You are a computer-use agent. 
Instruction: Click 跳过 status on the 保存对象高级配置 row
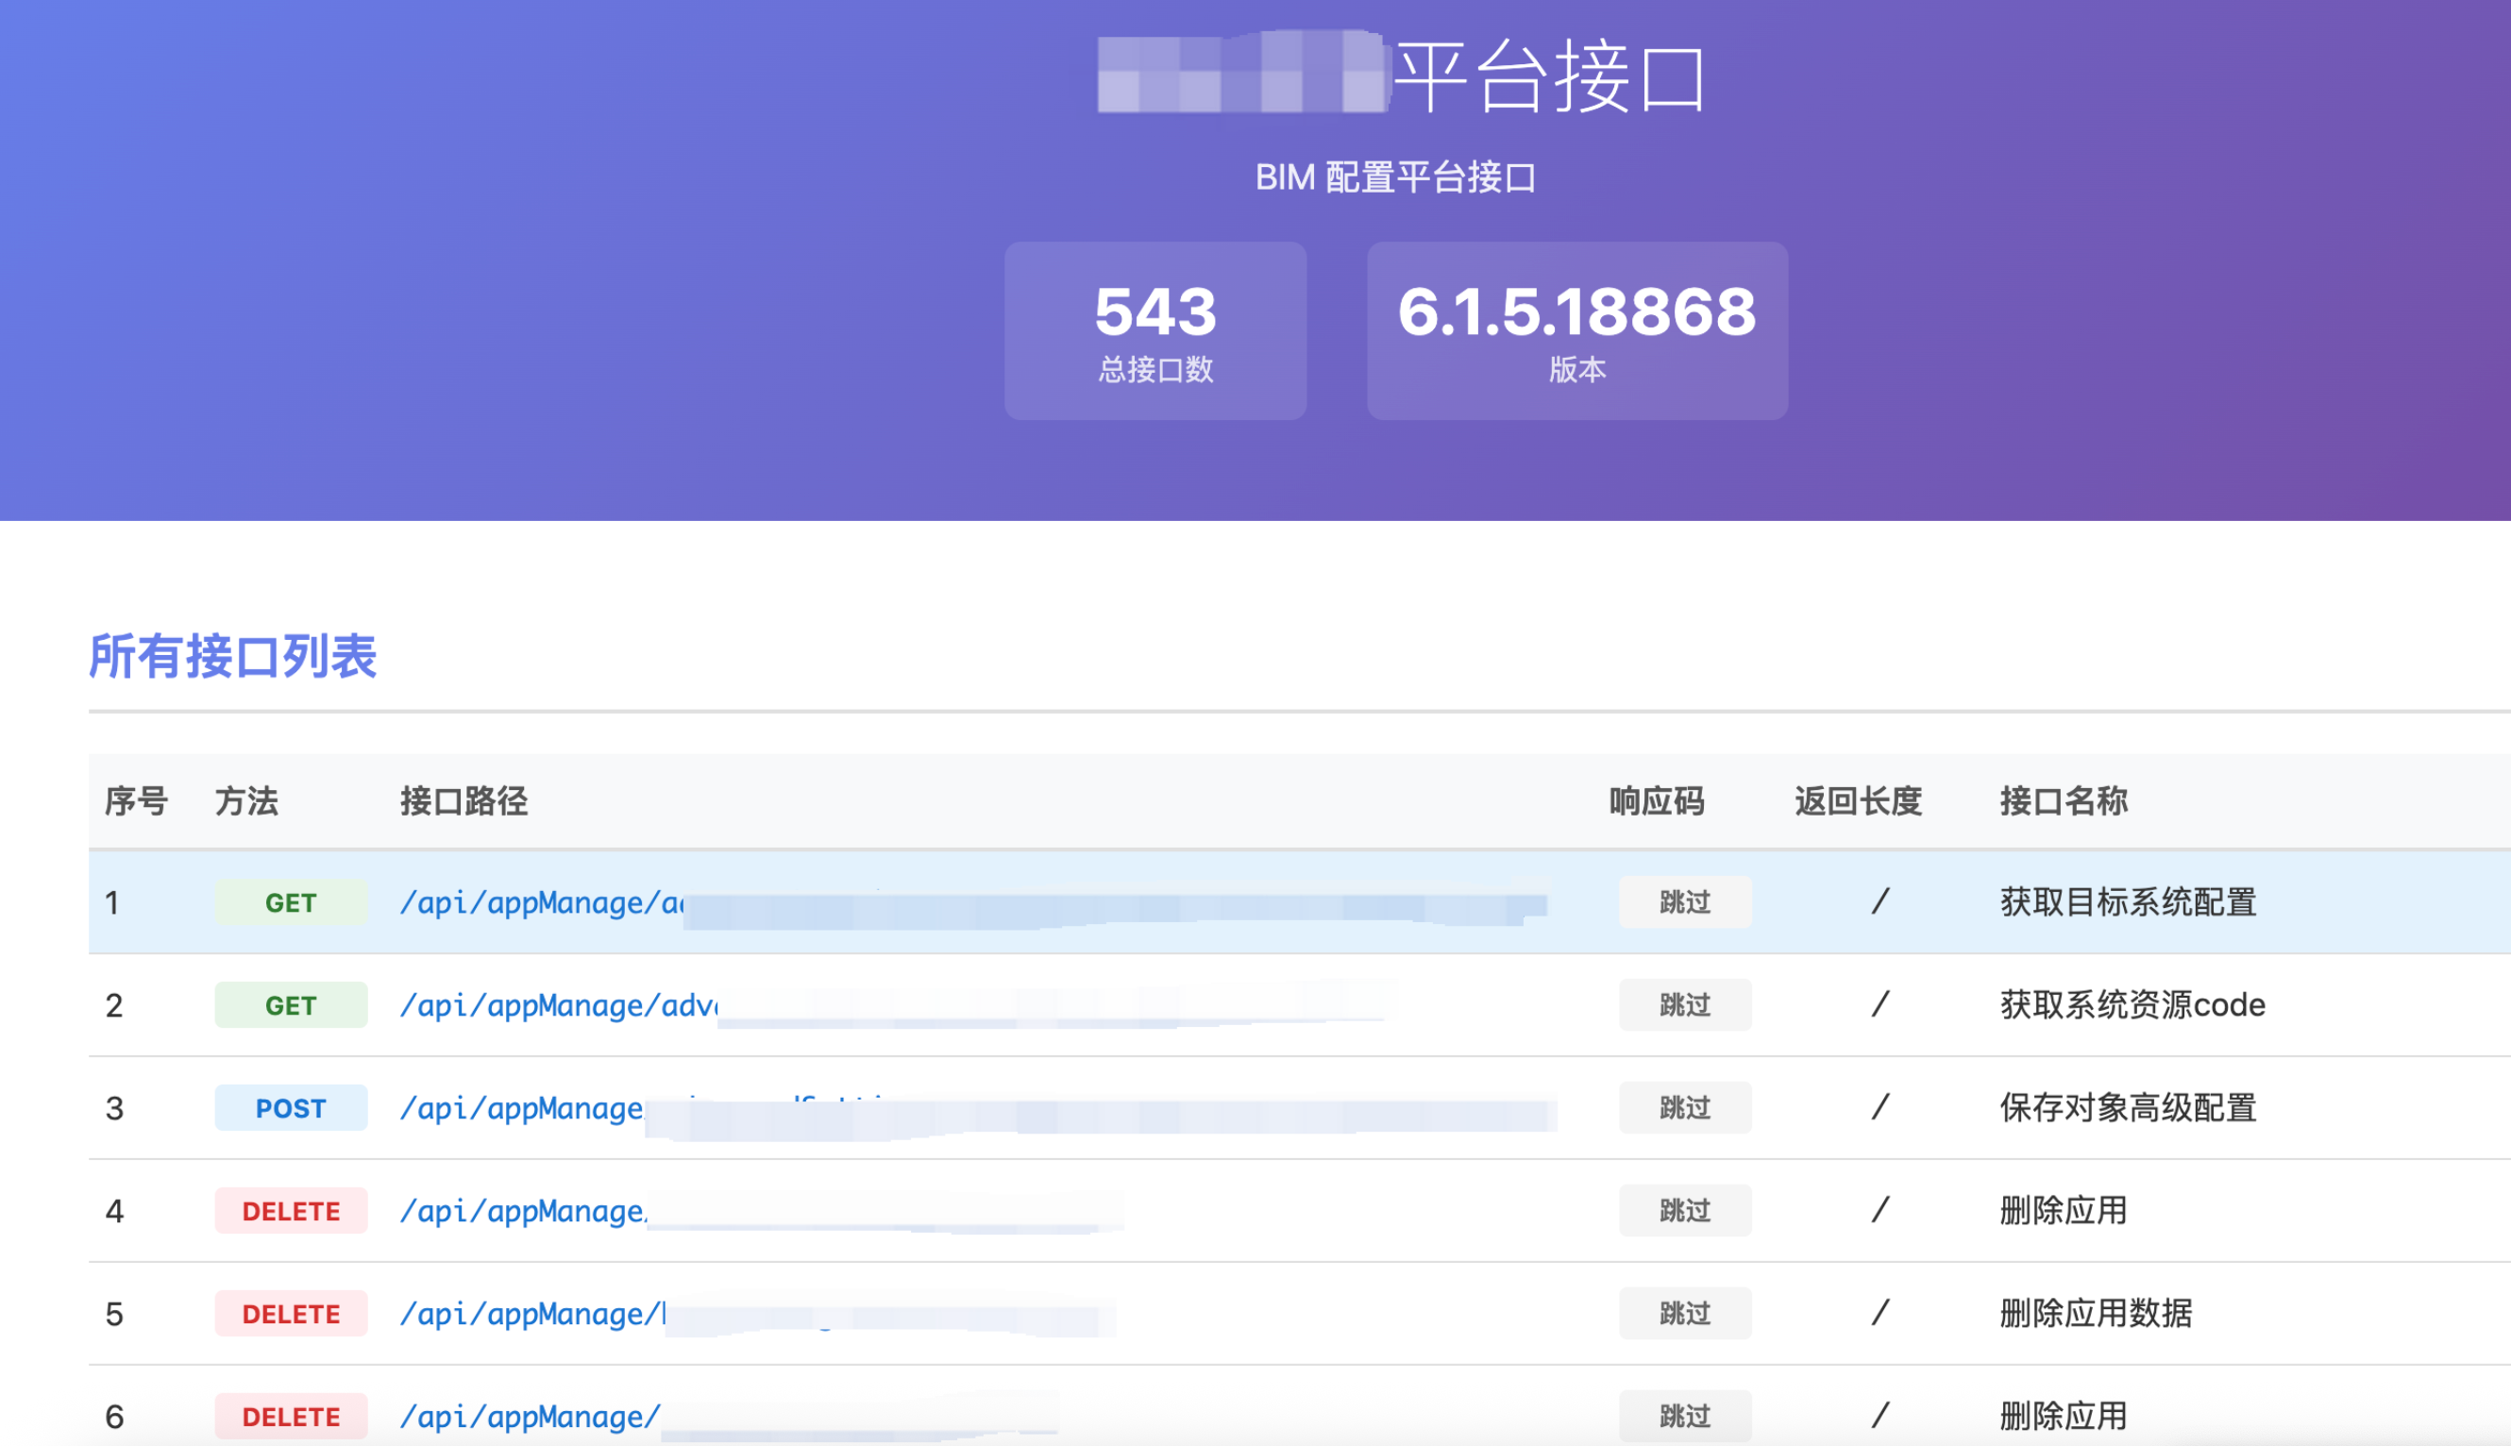click(x=1684, y=1107)
